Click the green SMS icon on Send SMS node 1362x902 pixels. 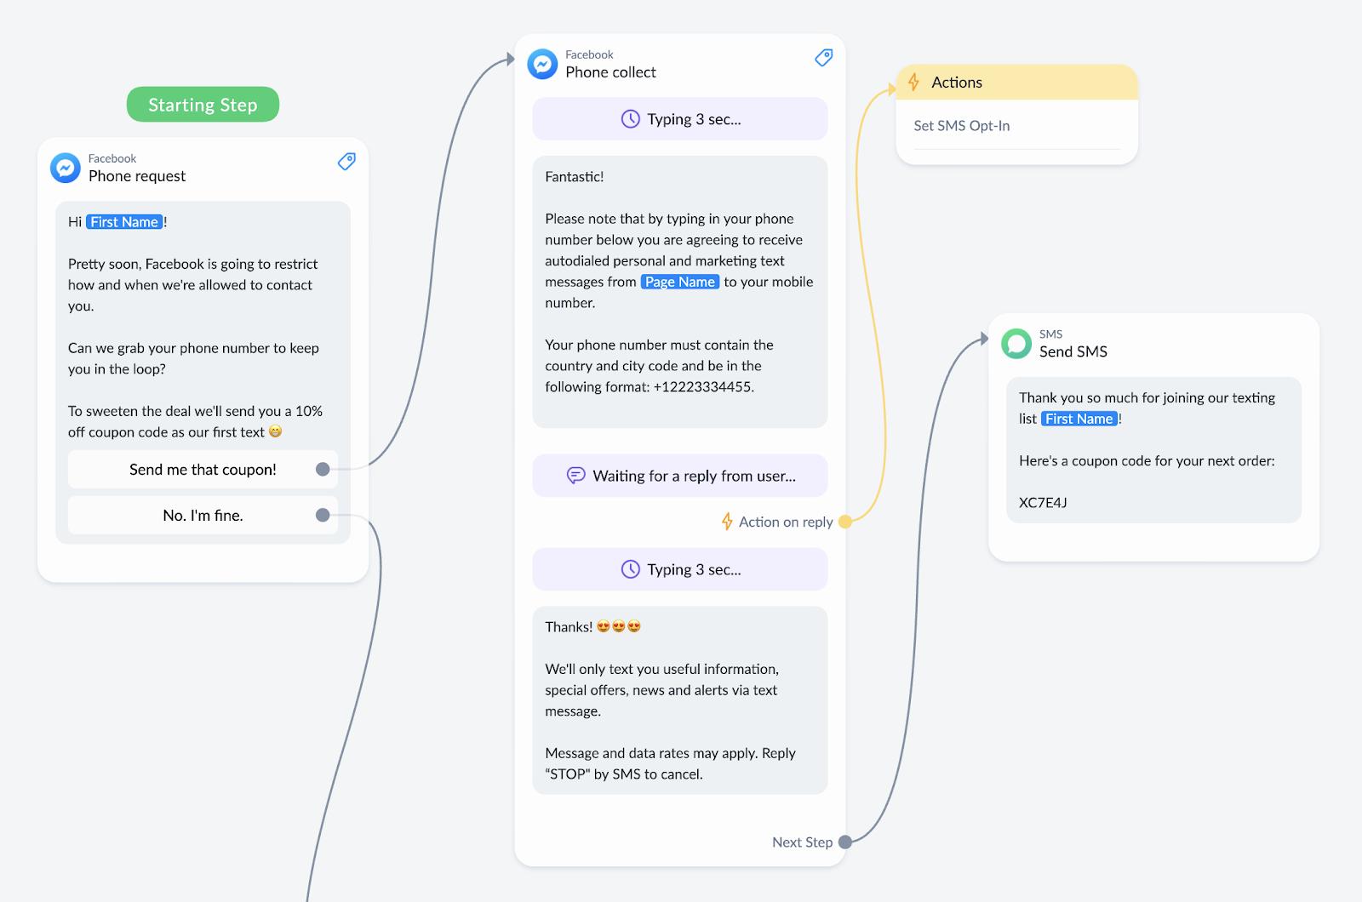point(1016,343)
